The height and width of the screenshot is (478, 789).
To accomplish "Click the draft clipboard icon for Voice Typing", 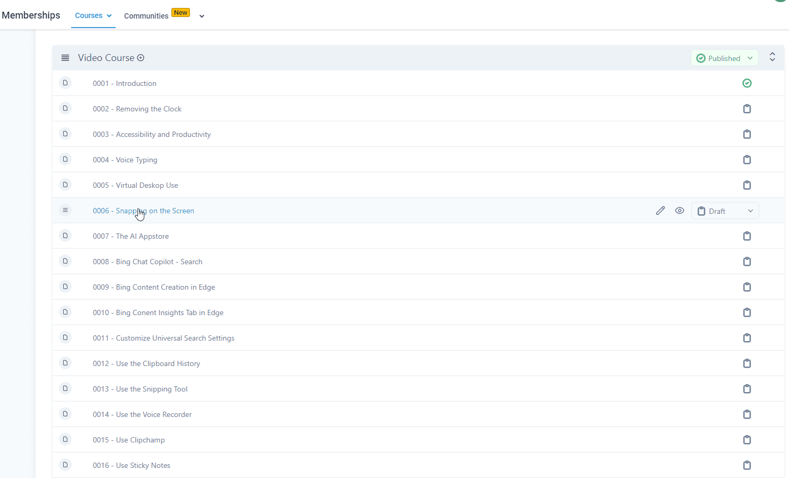I will (x=747, y=160).
